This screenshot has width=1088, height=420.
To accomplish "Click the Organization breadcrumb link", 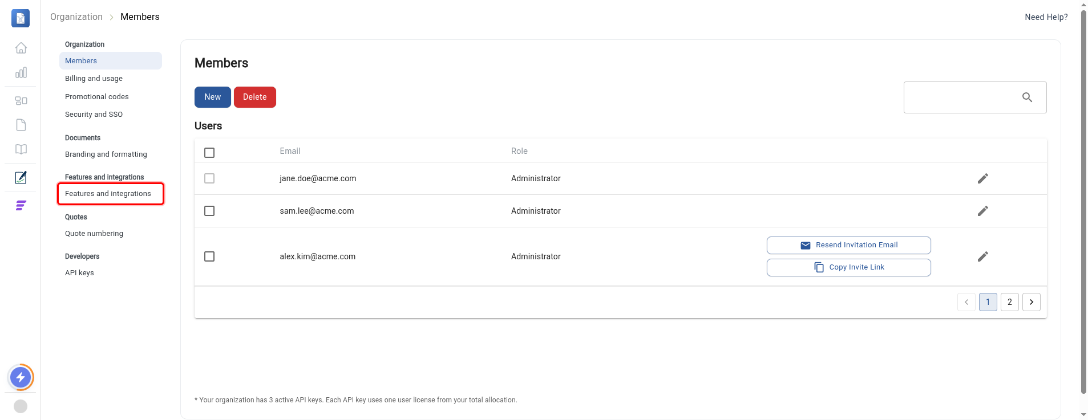I will click(x=76, y=17).
